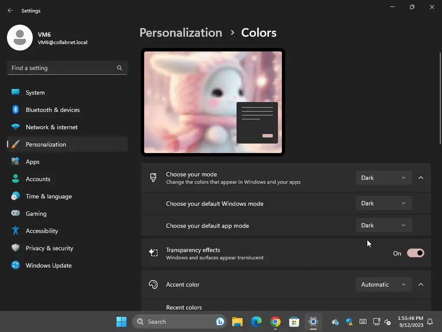The height and width of the screenshot is (332, 442).
Task: Click the display tray icon in taskbar
Action: tap(376, 322)
